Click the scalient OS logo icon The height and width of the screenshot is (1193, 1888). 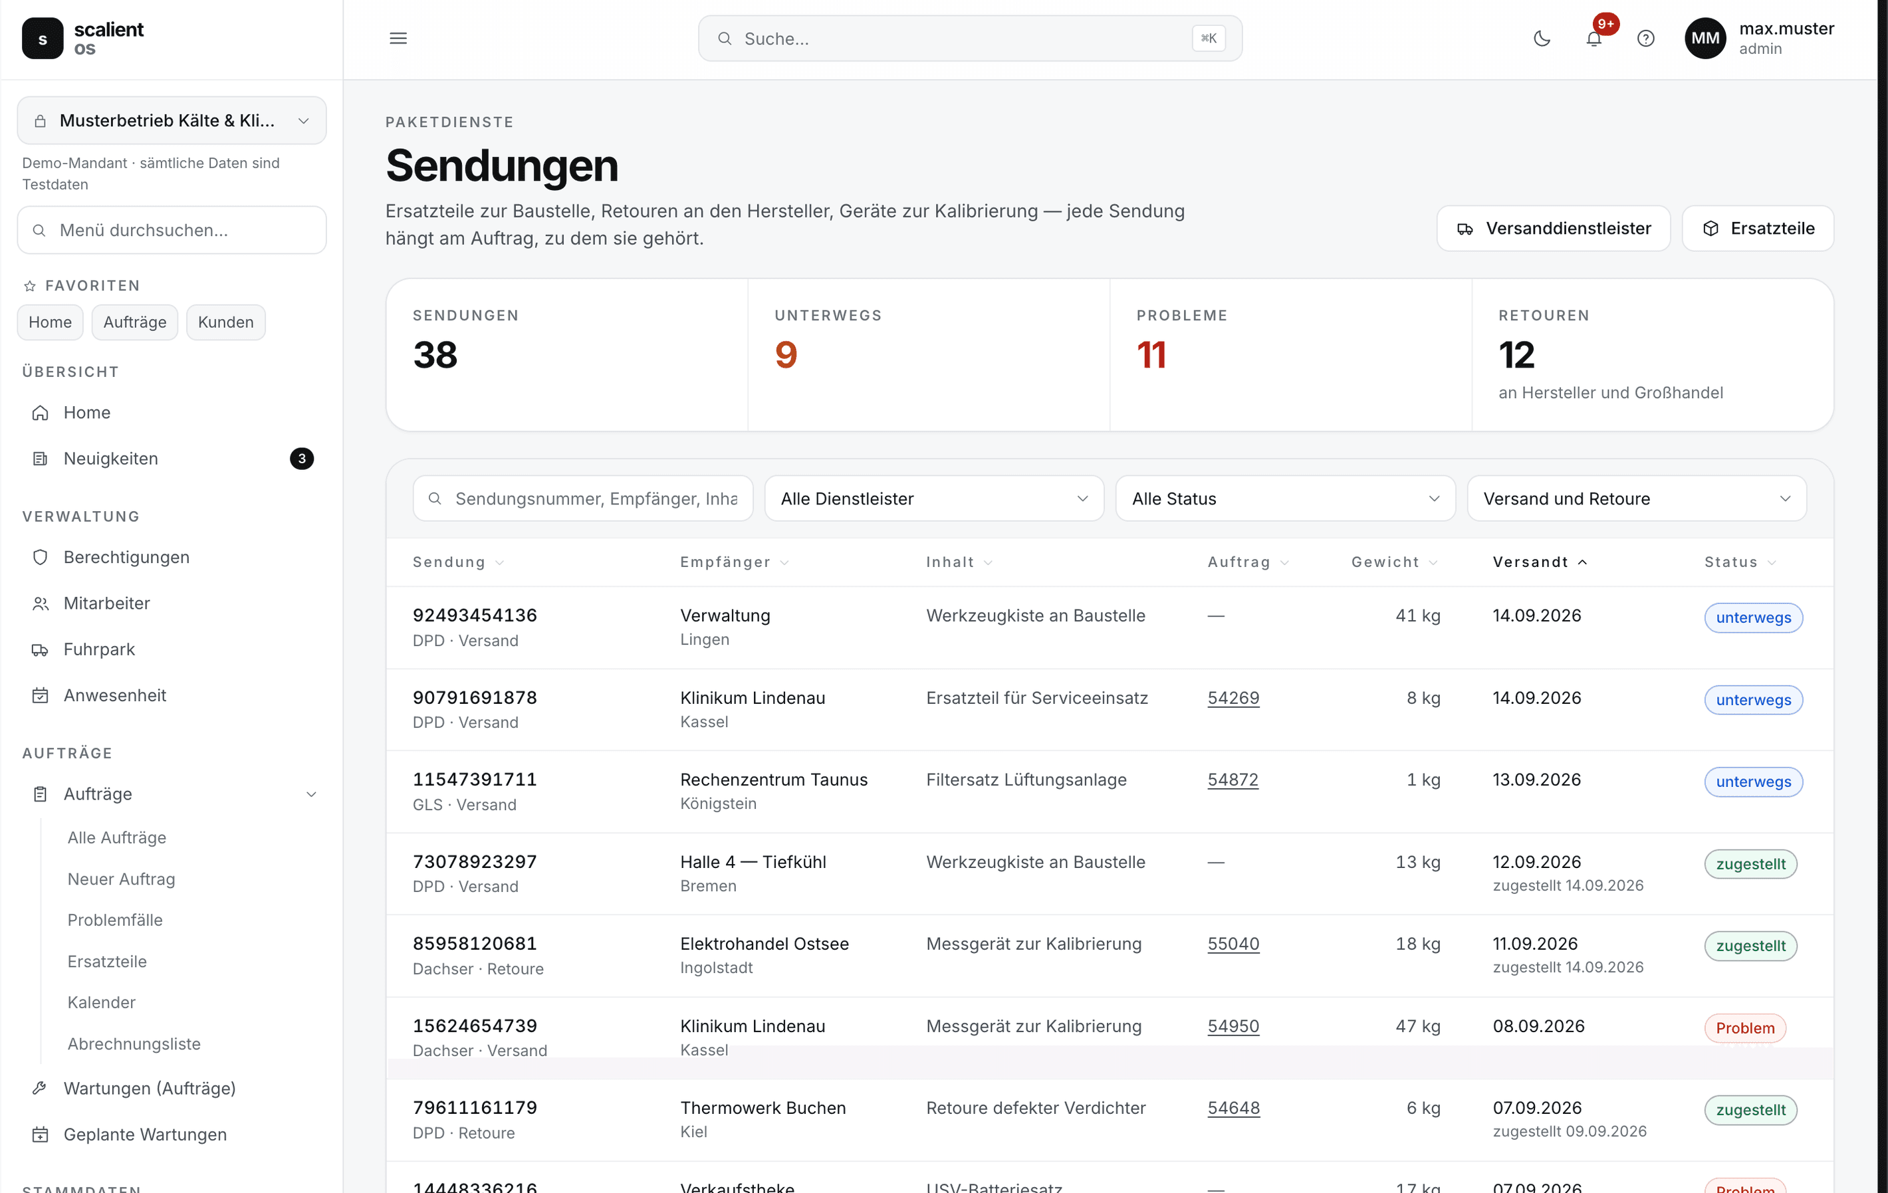click(43, 39)
